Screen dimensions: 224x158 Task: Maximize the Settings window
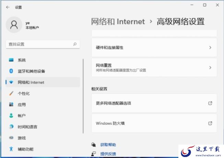[x=204, y=5]
